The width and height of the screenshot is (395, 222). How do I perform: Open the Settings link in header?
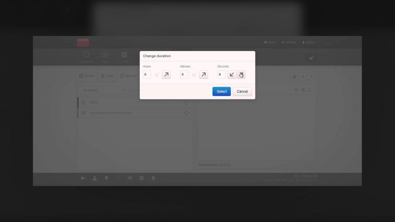[289, 42]
